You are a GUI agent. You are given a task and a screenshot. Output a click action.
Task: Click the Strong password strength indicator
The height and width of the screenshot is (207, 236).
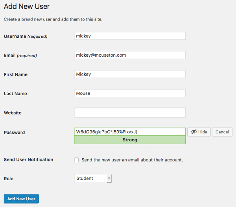[130, 140]
